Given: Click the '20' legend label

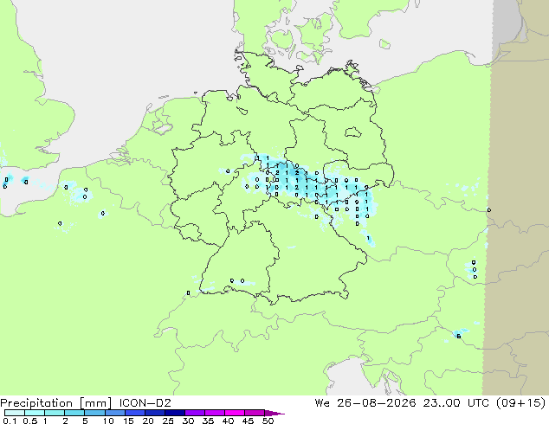Looking at the screenshot, I should coord(148,421).
